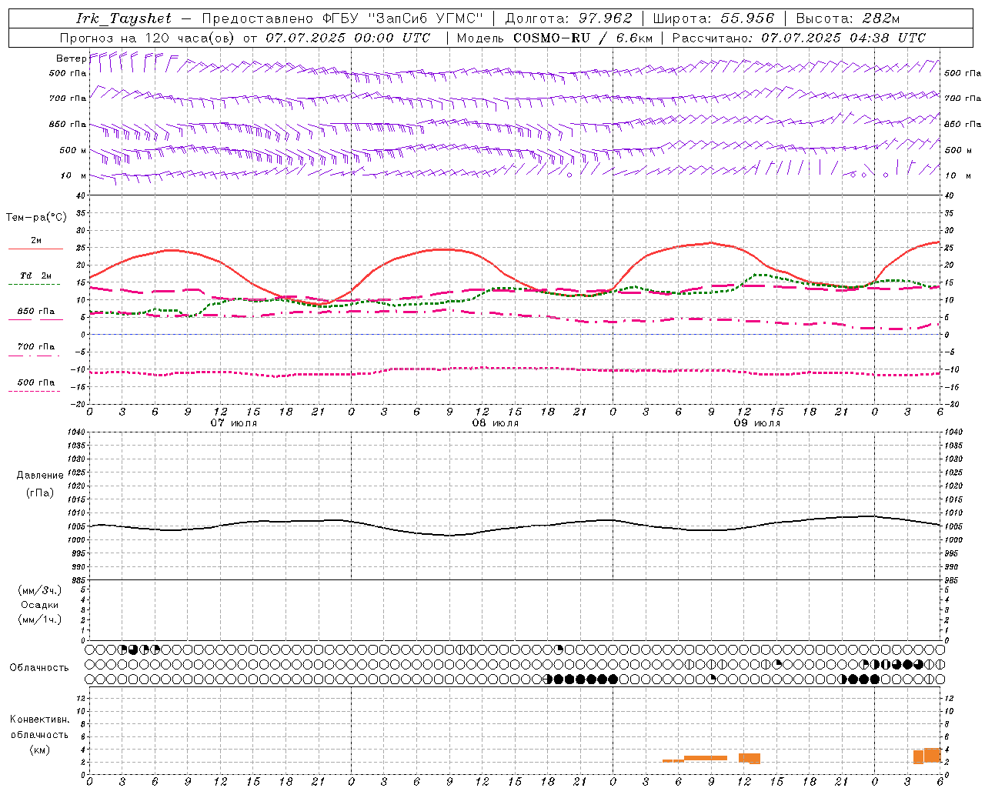Click the dotted pink line sample under 500 гПа legend
Image resolution: width=985 pixels, height=788 pixels.
[34, 391]
